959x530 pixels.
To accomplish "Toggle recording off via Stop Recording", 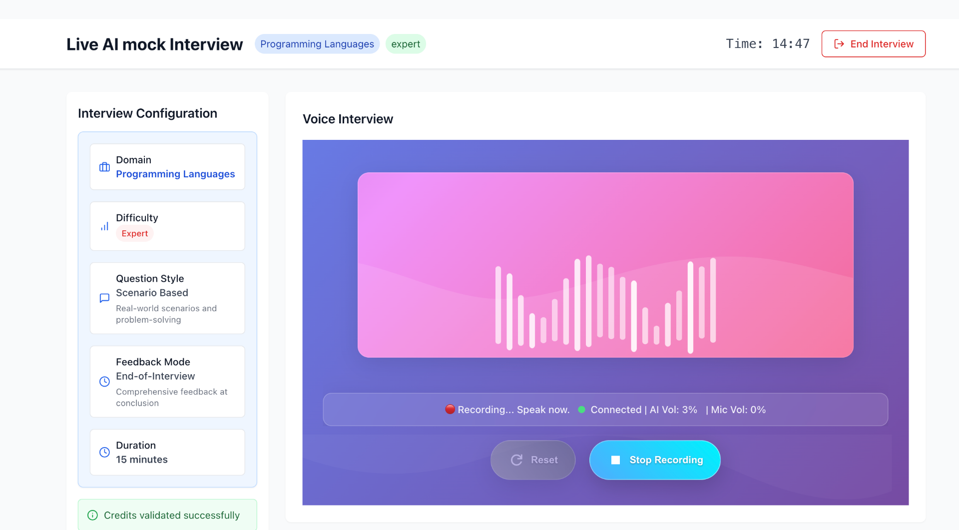I will [655, 460].
